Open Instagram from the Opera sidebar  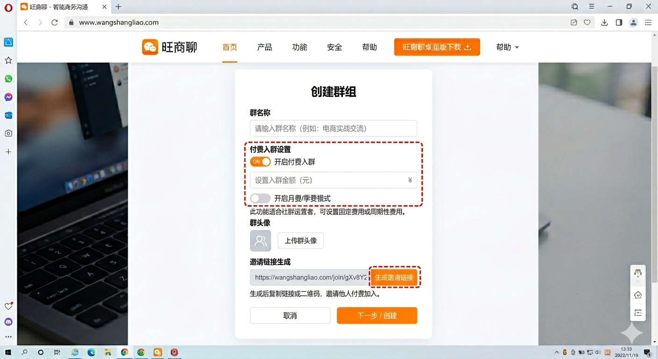click(8, 133)
